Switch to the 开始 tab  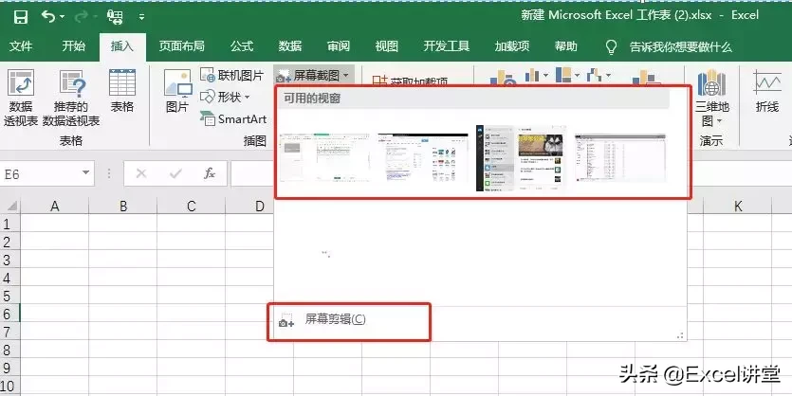[x=74, y=46]
